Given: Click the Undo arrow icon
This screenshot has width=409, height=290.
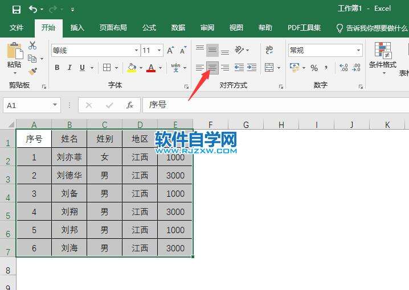Looking at the screenshot, I should click(x=33, y=10).
